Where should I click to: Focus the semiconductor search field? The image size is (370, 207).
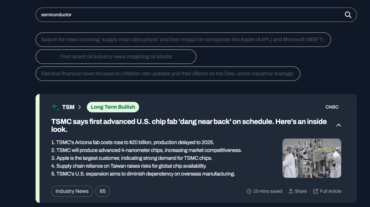tap(196, 15)
